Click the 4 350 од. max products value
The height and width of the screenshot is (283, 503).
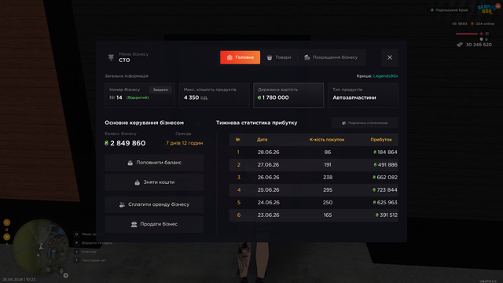tap(196, 97)
